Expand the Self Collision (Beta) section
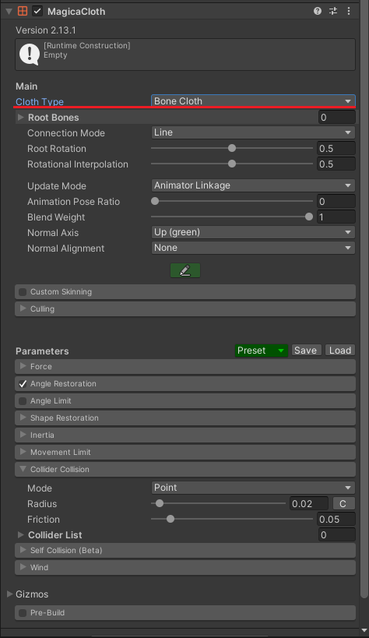Viewport: 369px width, 638px height. [23, 550]
